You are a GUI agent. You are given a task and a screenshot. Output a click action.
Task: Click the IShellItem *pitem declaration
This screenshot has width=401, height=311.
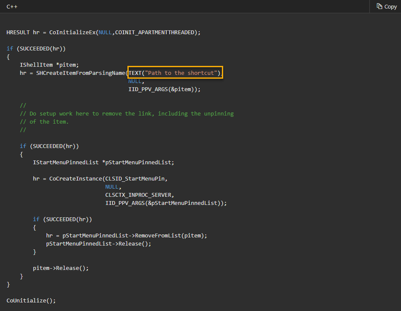(x=49, y=65)
